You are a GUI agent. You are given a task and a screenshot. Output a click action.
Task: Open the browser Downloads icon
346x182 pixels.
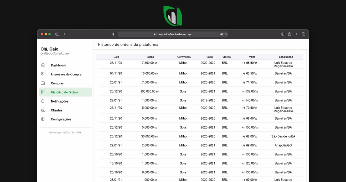tap(283, 34)
